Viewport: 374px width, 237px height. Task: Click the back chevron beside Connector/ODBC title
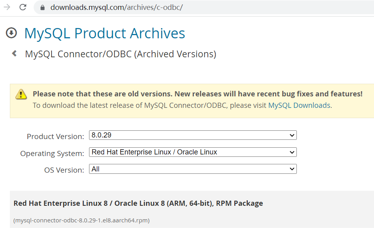pos(14,53)
